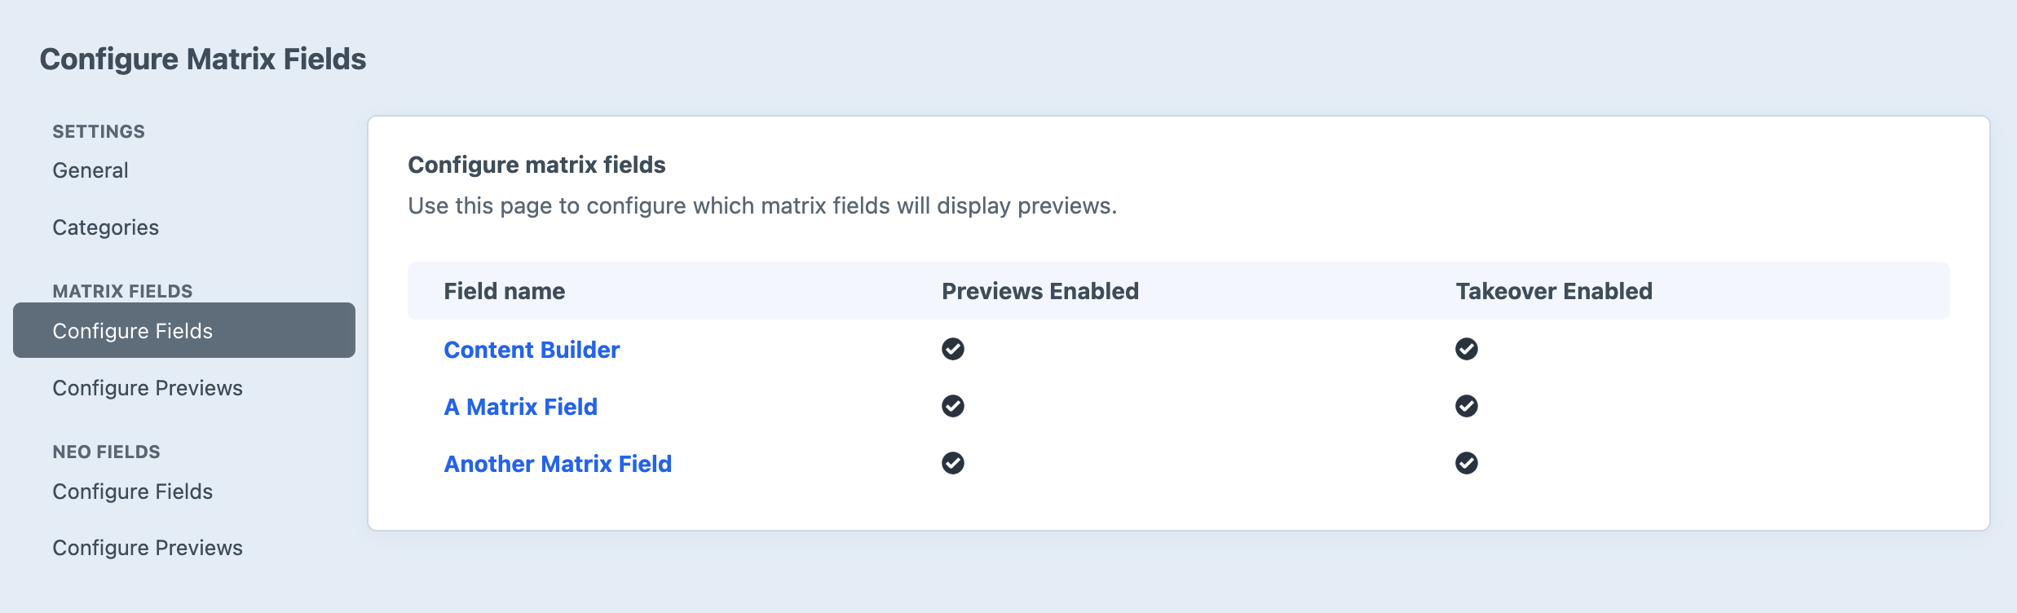Click Takeover Enabled checkmark for A Matrix Field
The image size is (2017, 613).
click(x=1466, y=406)
